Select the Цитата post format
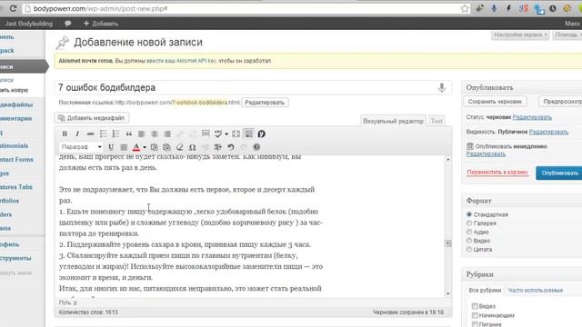582x327 pixels. (469, 249)
